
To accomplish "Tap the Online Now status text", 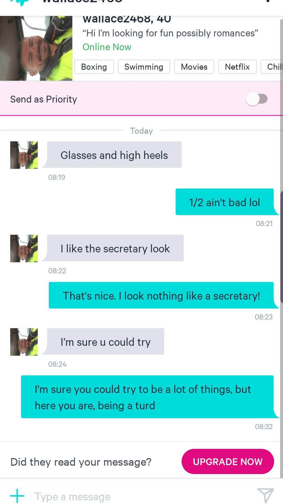I will click(x=107, y=47).
